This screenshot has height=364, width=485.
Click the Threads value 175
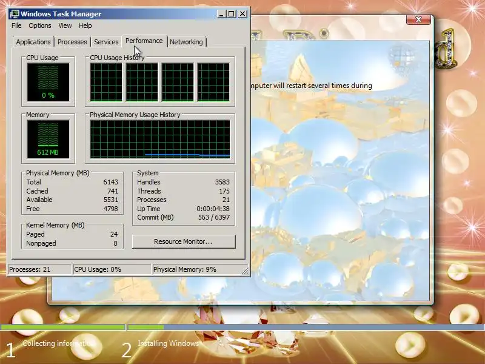(x=224, y=191)
